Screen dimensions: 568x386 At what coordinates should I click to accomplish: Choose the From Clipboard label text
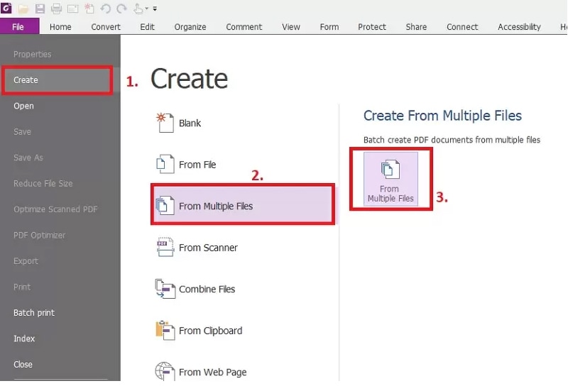point(210,331)
